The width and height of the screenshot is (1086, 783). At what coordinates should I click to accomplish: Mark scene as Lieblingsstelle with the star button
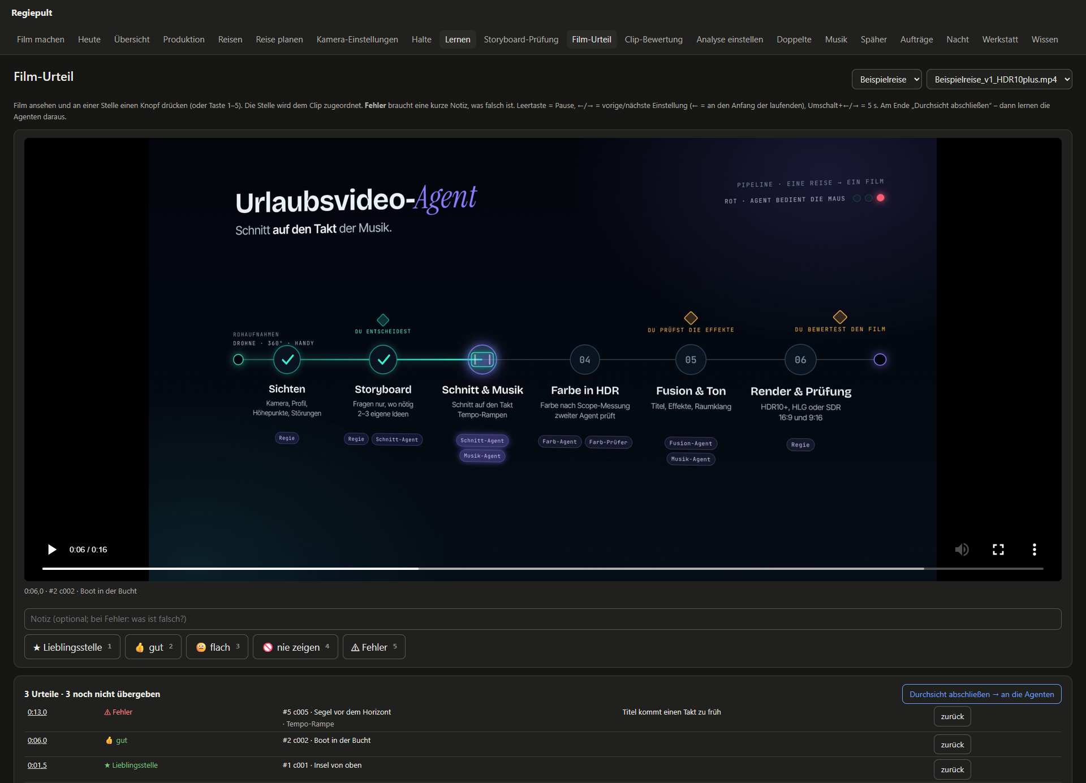pos(72,647)
